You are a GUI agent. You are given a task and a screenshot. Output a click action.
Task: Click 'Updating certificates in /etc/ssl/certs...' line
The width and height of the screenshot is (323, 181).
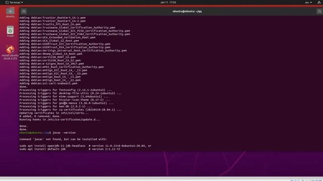(54, 113)
